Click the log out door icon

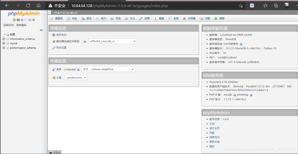coord(18,20)
